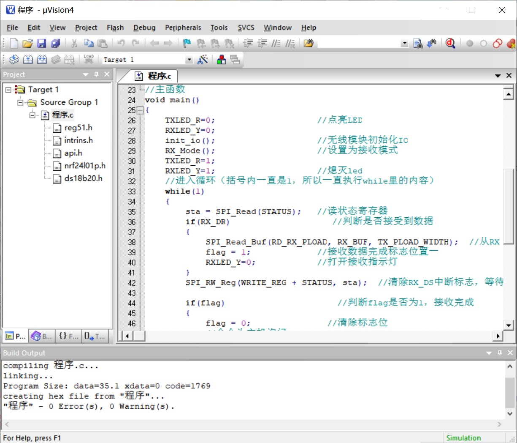
Task: Download to flash with LOAD icon
Action: 89,60
